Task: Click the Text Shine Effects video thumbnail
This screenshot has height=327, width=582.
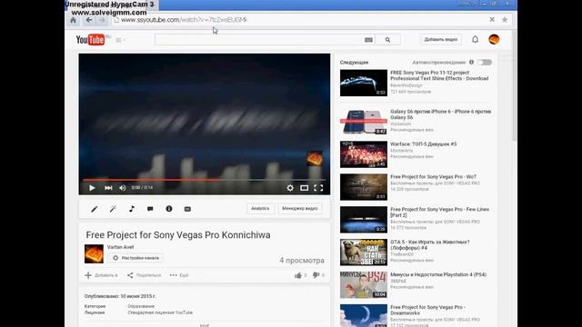Action: [x=364, y=83]
